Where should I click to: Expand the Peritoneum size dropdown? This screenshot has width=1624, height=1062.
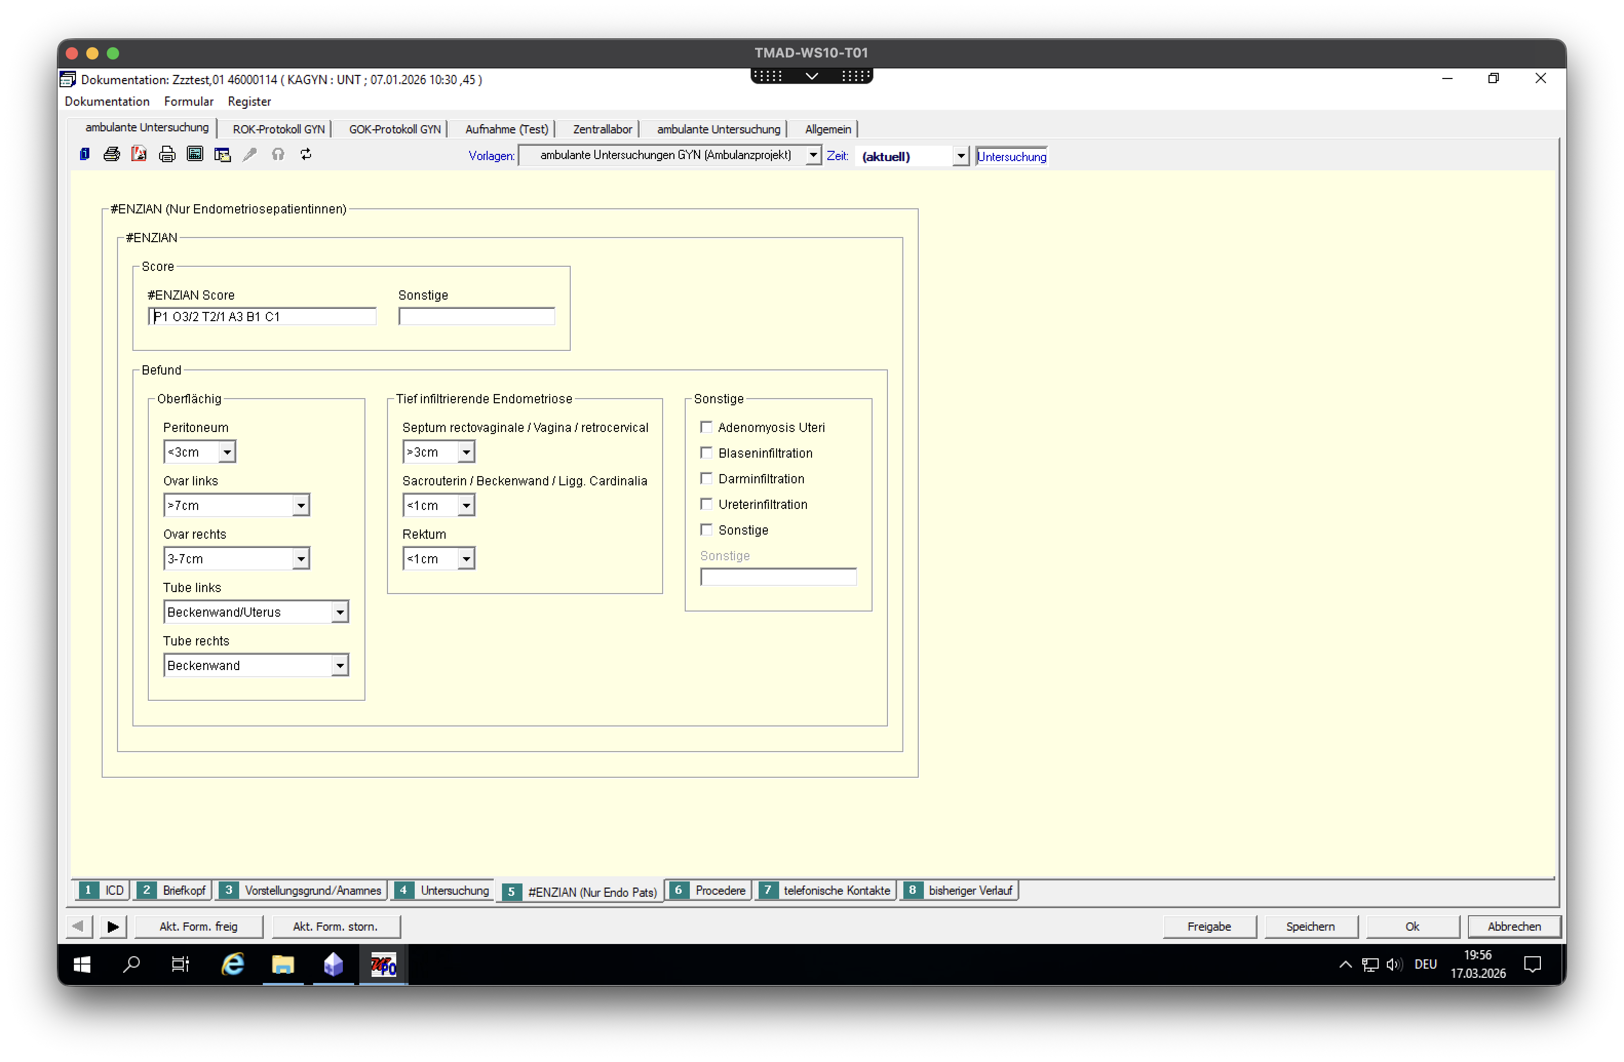tap(227, 451)
